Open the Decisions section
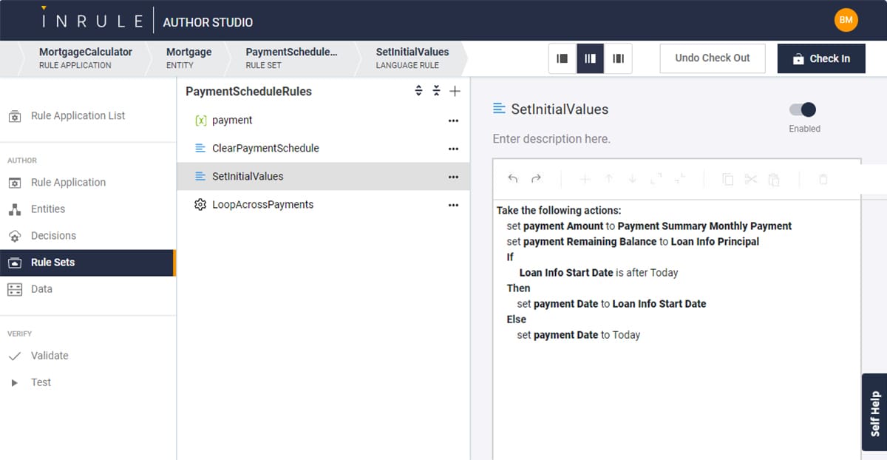 (x=53, y=235)
